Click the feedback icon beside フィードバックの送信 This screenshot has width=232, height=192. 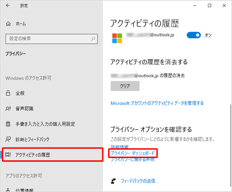(113, 181)
